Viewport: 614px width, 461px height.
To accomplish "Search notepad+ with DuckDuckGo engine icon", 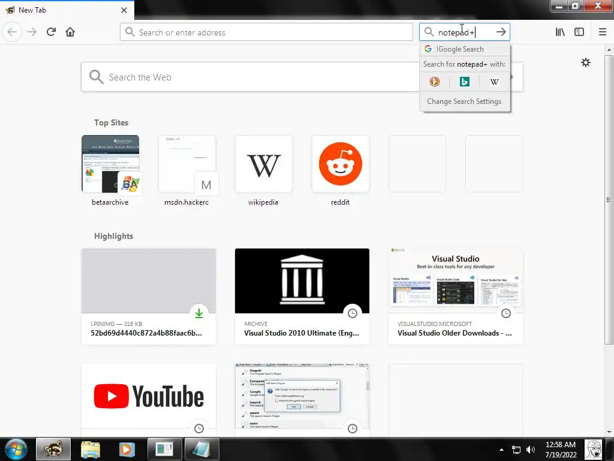I will (435, 82).
